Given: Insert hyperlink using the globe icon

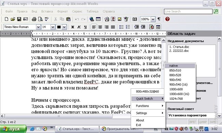Looking at the screenshot, I should (x=92, y=19).
